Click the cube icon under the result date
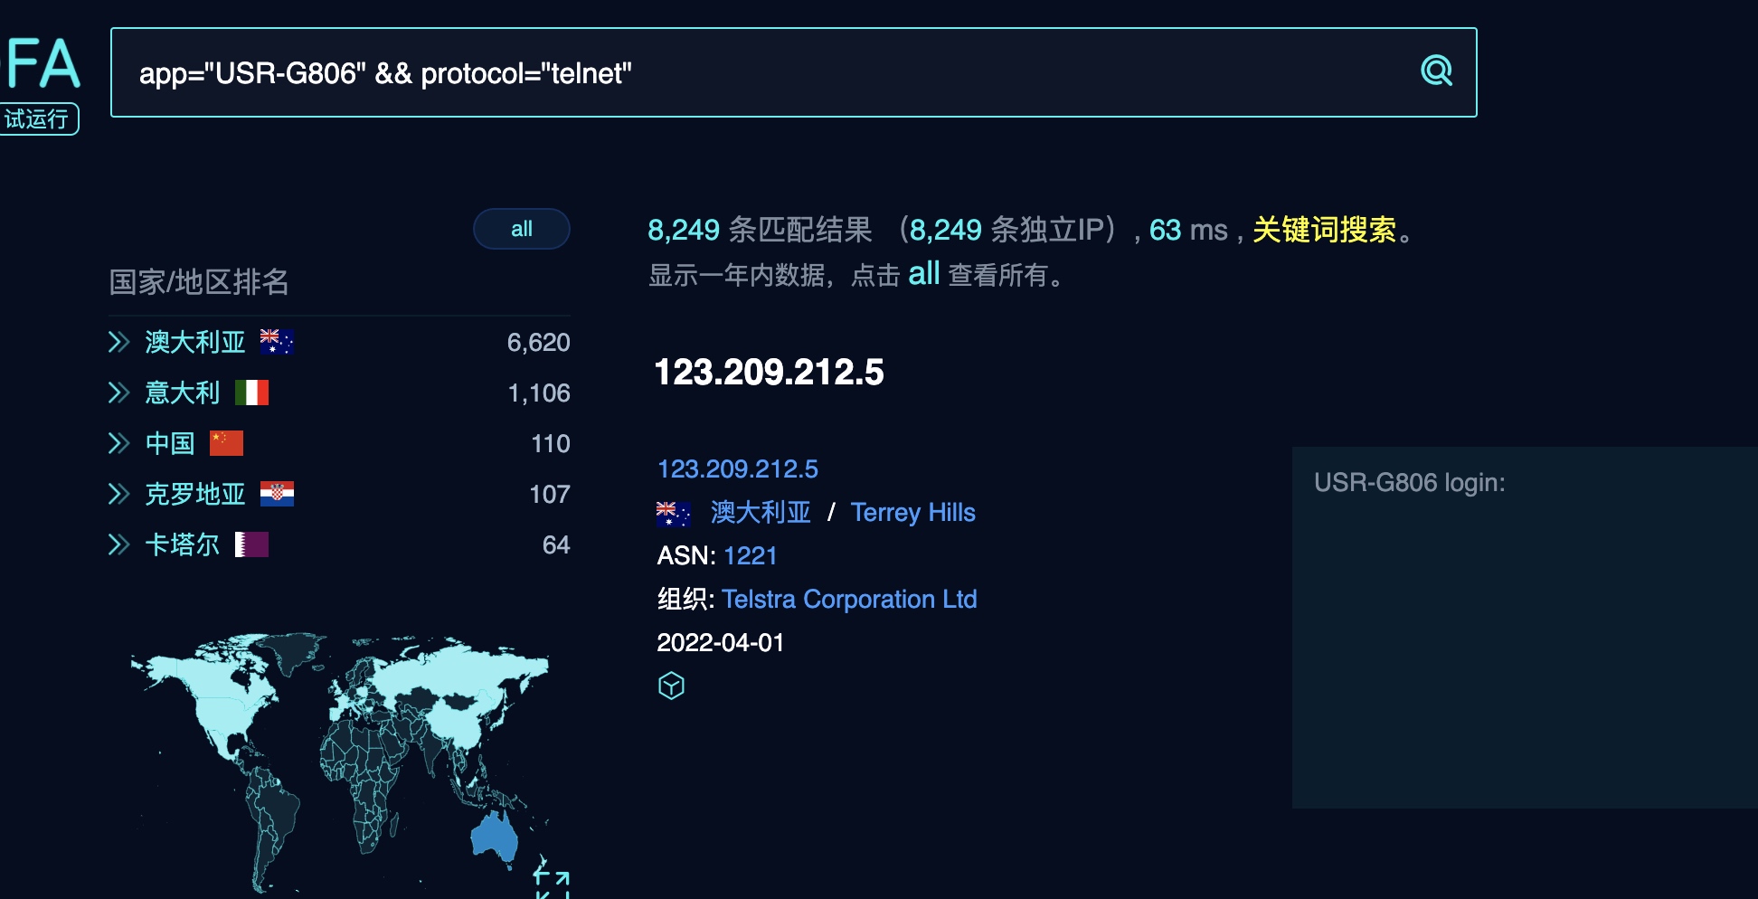 point(671,686)
